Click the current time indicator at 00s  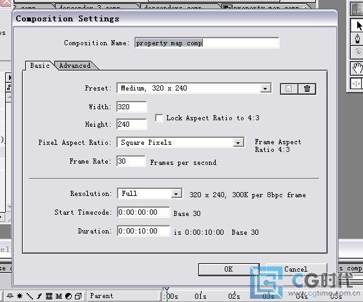(x=166, y=289)
